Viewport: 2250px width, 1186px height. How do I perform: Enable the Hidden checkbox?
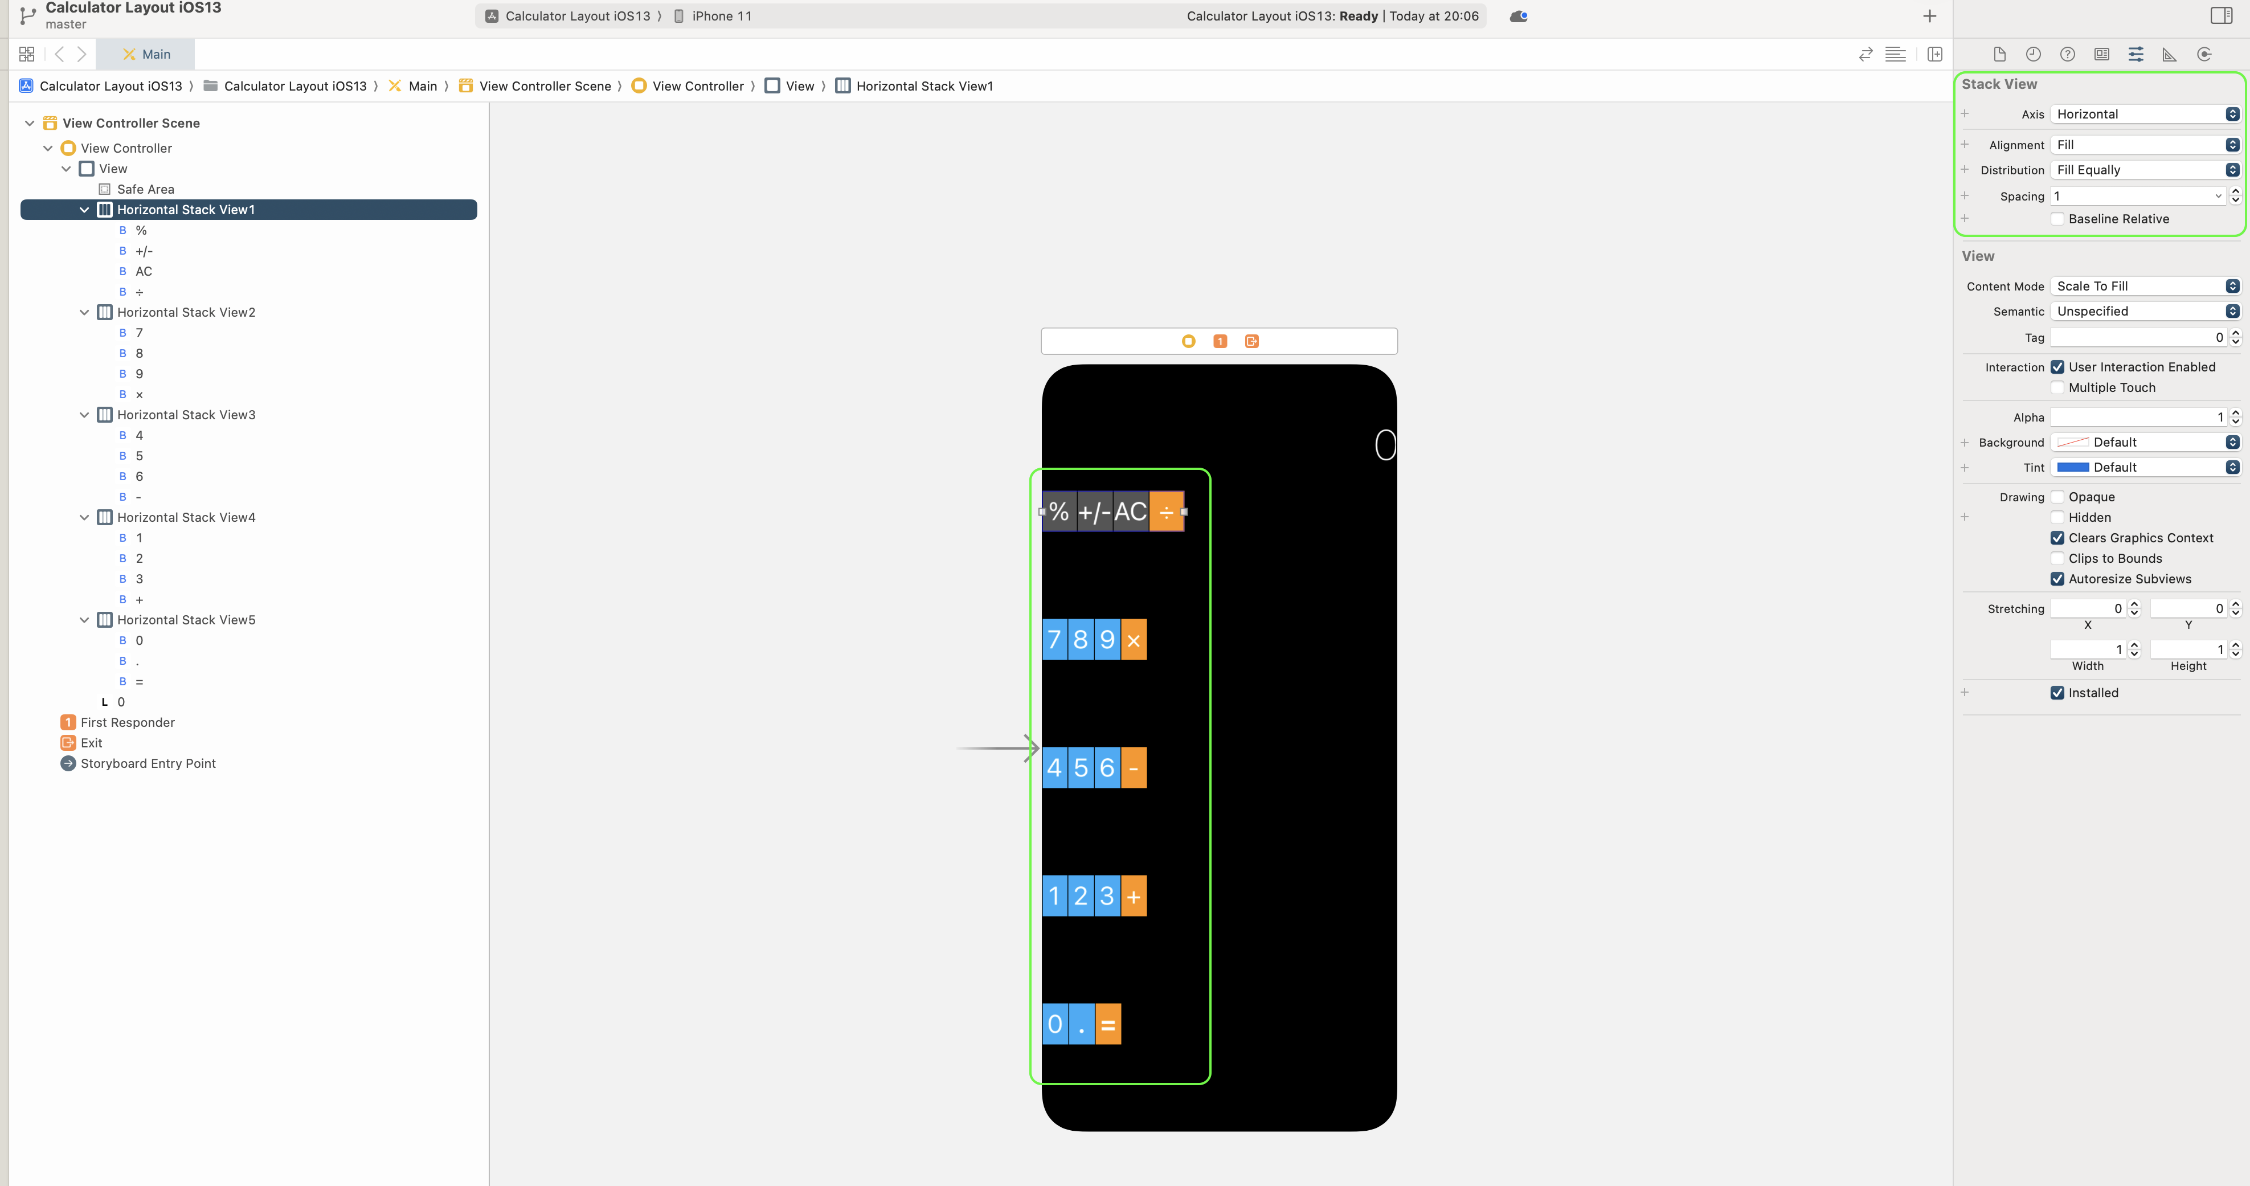(x=2057, y=517)
